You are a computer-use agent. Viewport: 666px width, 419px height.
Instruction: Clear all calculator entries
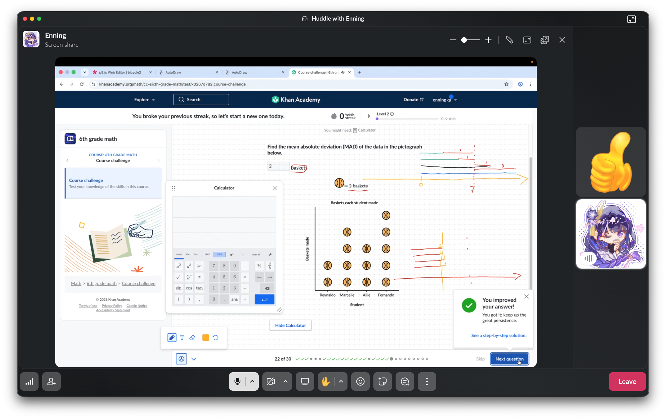(x=256, y=255)
